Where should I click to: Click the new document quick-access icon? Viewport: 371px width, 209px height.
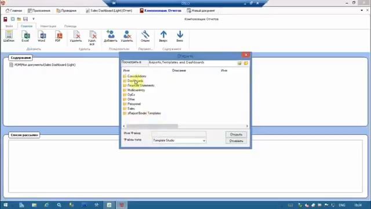(13, 19)
